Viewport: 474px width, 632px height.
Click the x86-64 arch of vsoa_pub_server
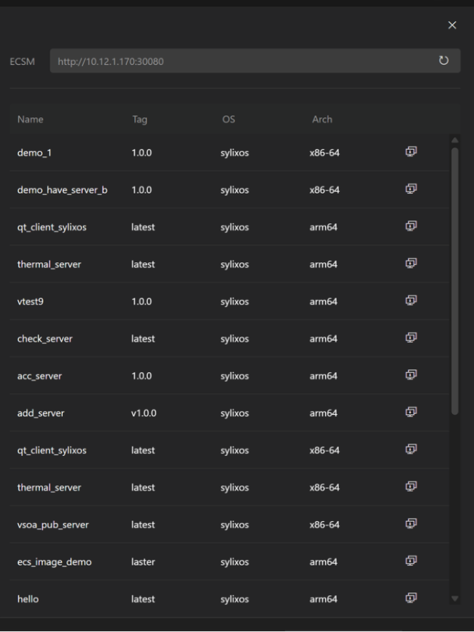pos(325,524)
